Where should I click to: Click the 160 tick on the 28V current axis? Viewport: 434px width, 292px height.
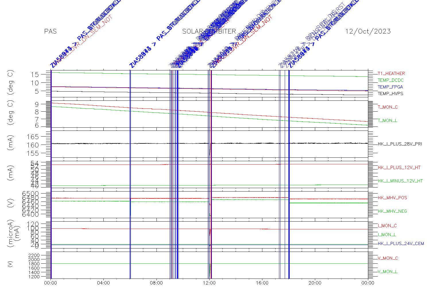[x=33, y=145]
